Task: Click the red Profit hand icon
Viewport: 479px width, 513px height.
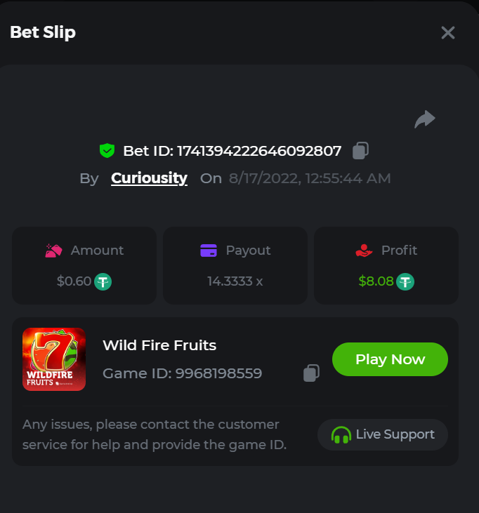Action: tap(363, 251)
